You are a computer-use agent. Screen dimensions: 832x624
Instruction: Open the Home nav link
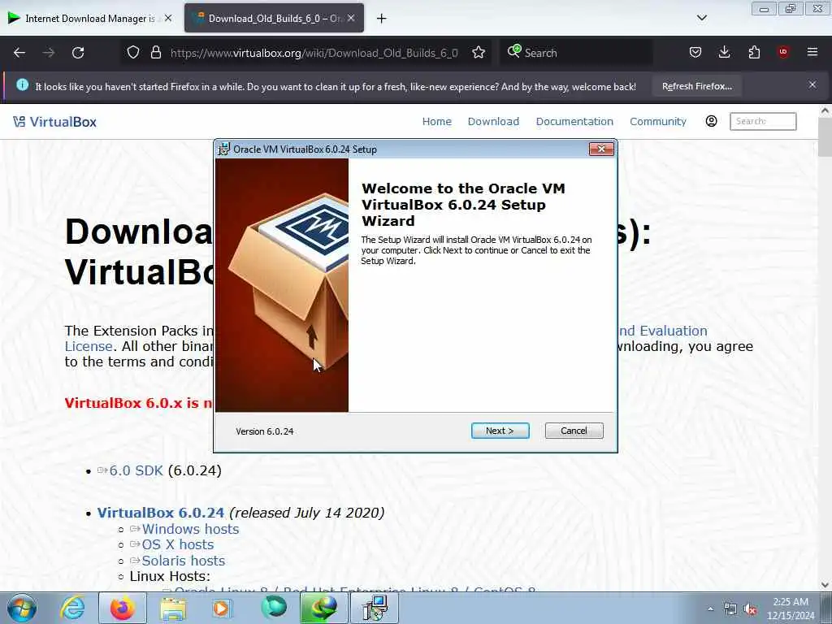tap(436, 122)
